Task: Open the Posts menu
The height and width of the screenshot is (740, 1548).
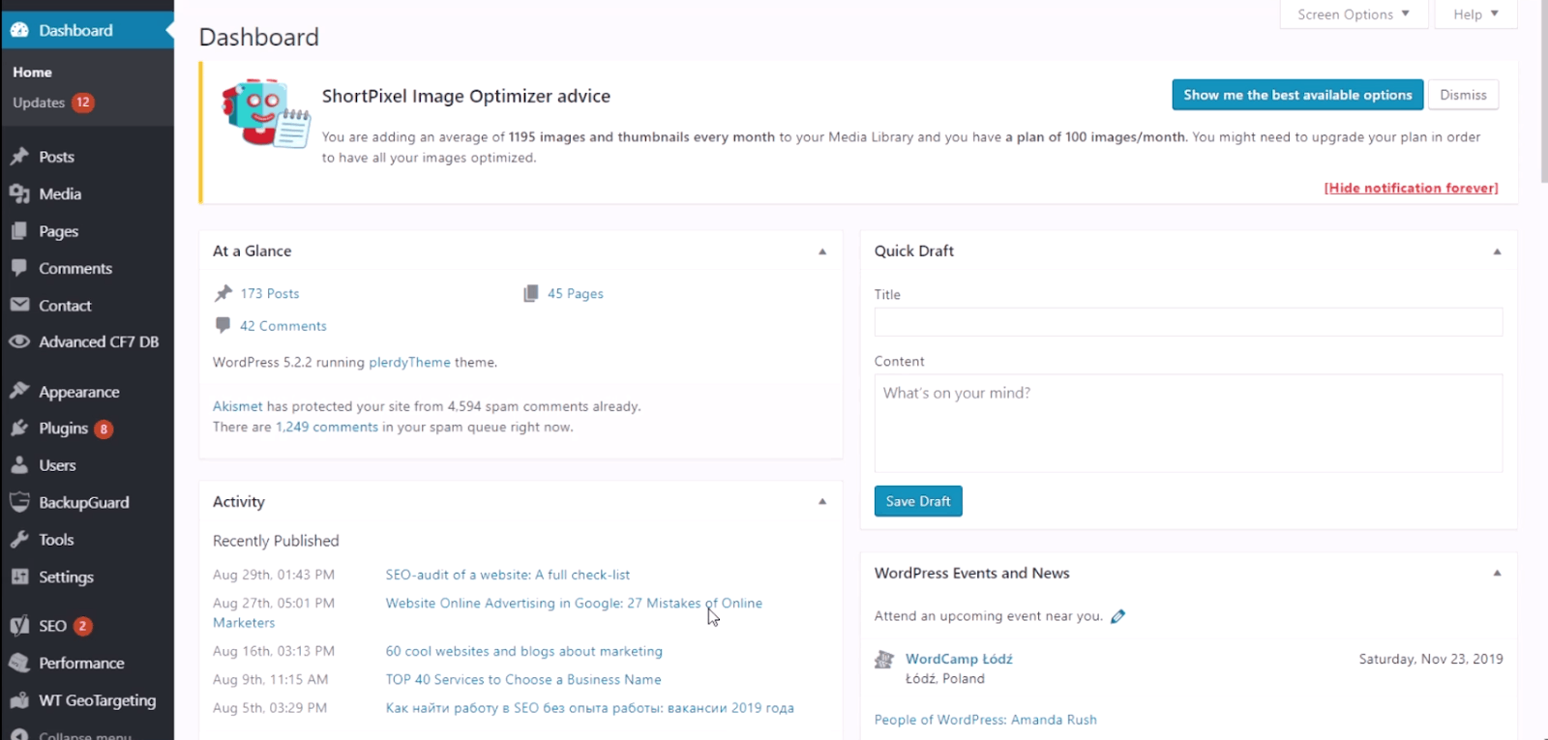Action: (87, 157)
